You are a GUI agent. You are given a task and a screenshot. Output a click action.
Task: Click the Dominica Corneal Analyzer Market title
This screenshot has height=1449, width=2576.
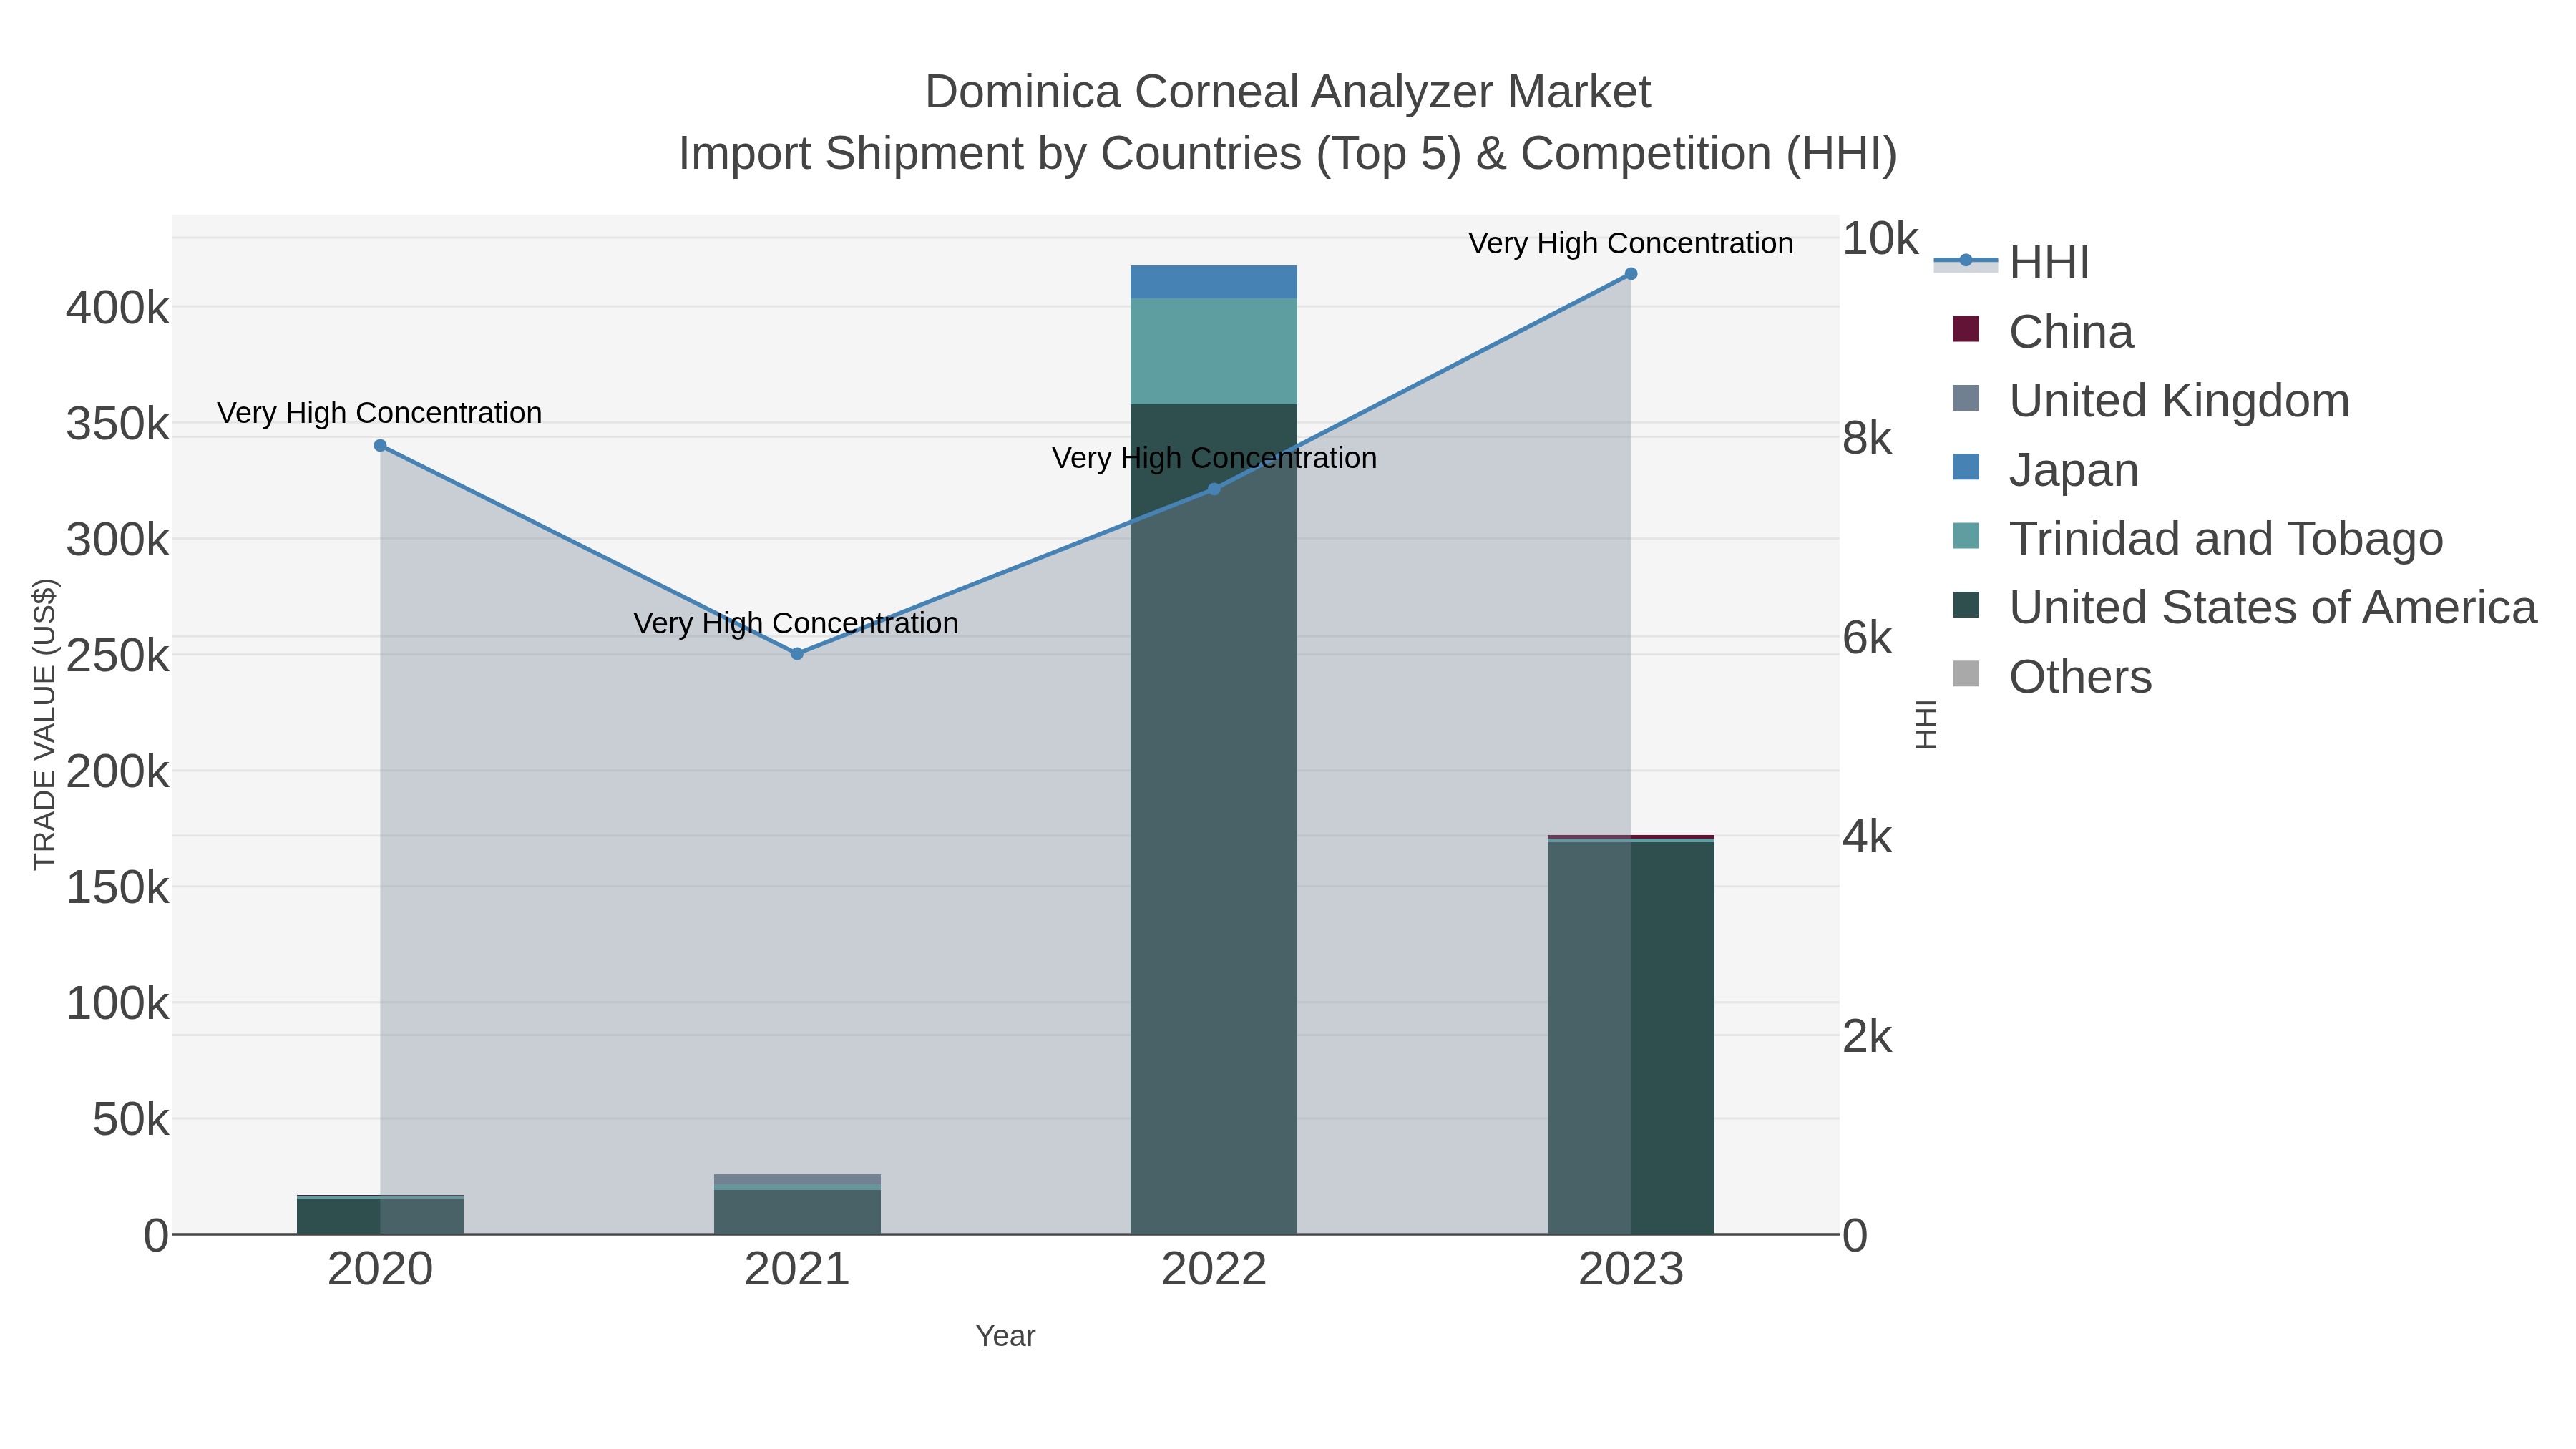[1287, 92]
